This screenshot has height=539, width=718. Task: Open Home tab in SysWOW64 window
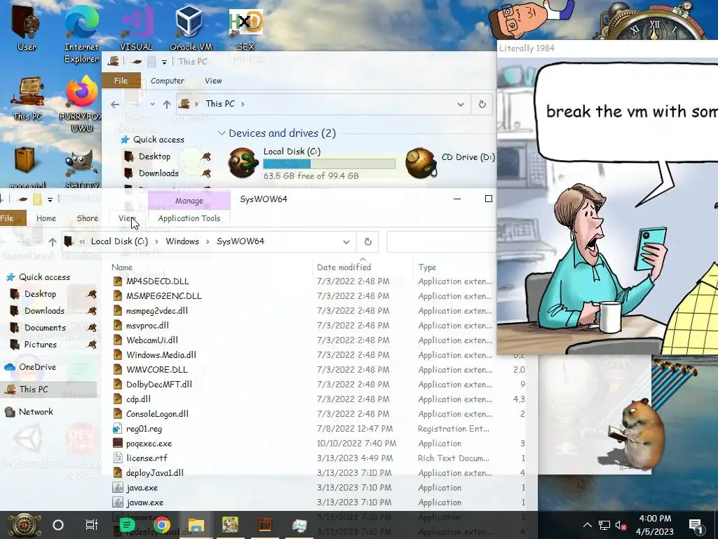tap(46, 219)
